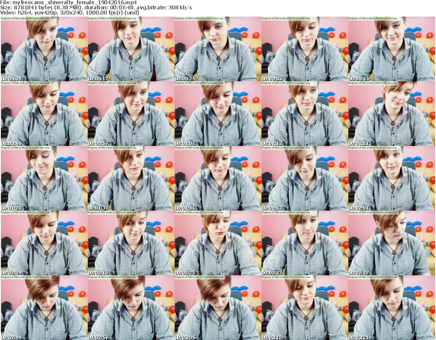Viewport: 436px width, 340px height.
Task: Select the frame stamped 00:00:43
Action: 392,49
